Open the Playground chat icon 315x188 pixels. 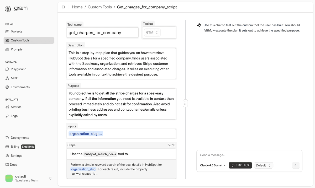[7, 69]
